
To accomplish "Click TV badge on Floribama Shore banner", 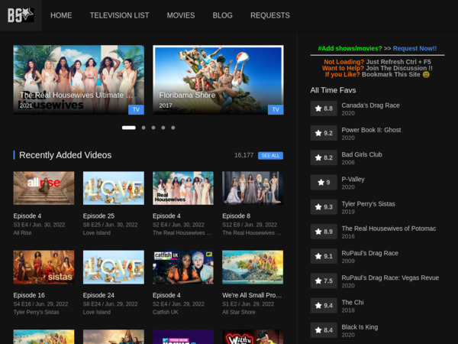I will tap(276, 109).
